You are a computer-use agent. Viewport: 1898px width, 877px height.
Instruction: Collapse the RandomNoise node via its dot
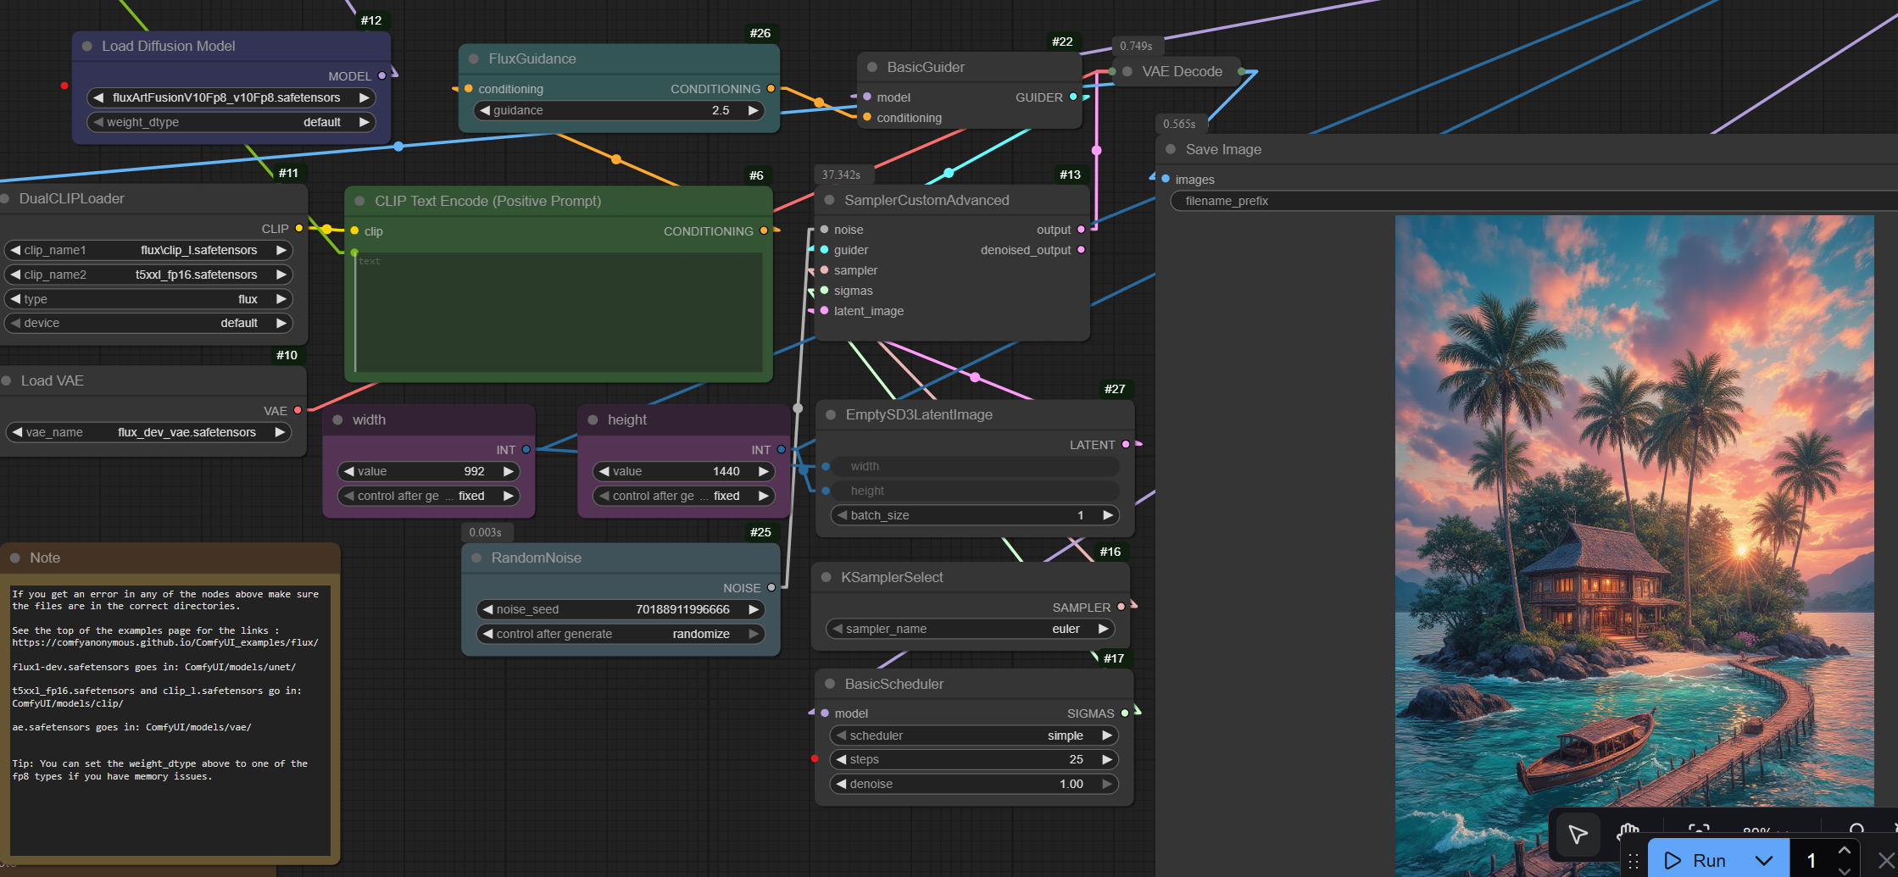point(476,558)
